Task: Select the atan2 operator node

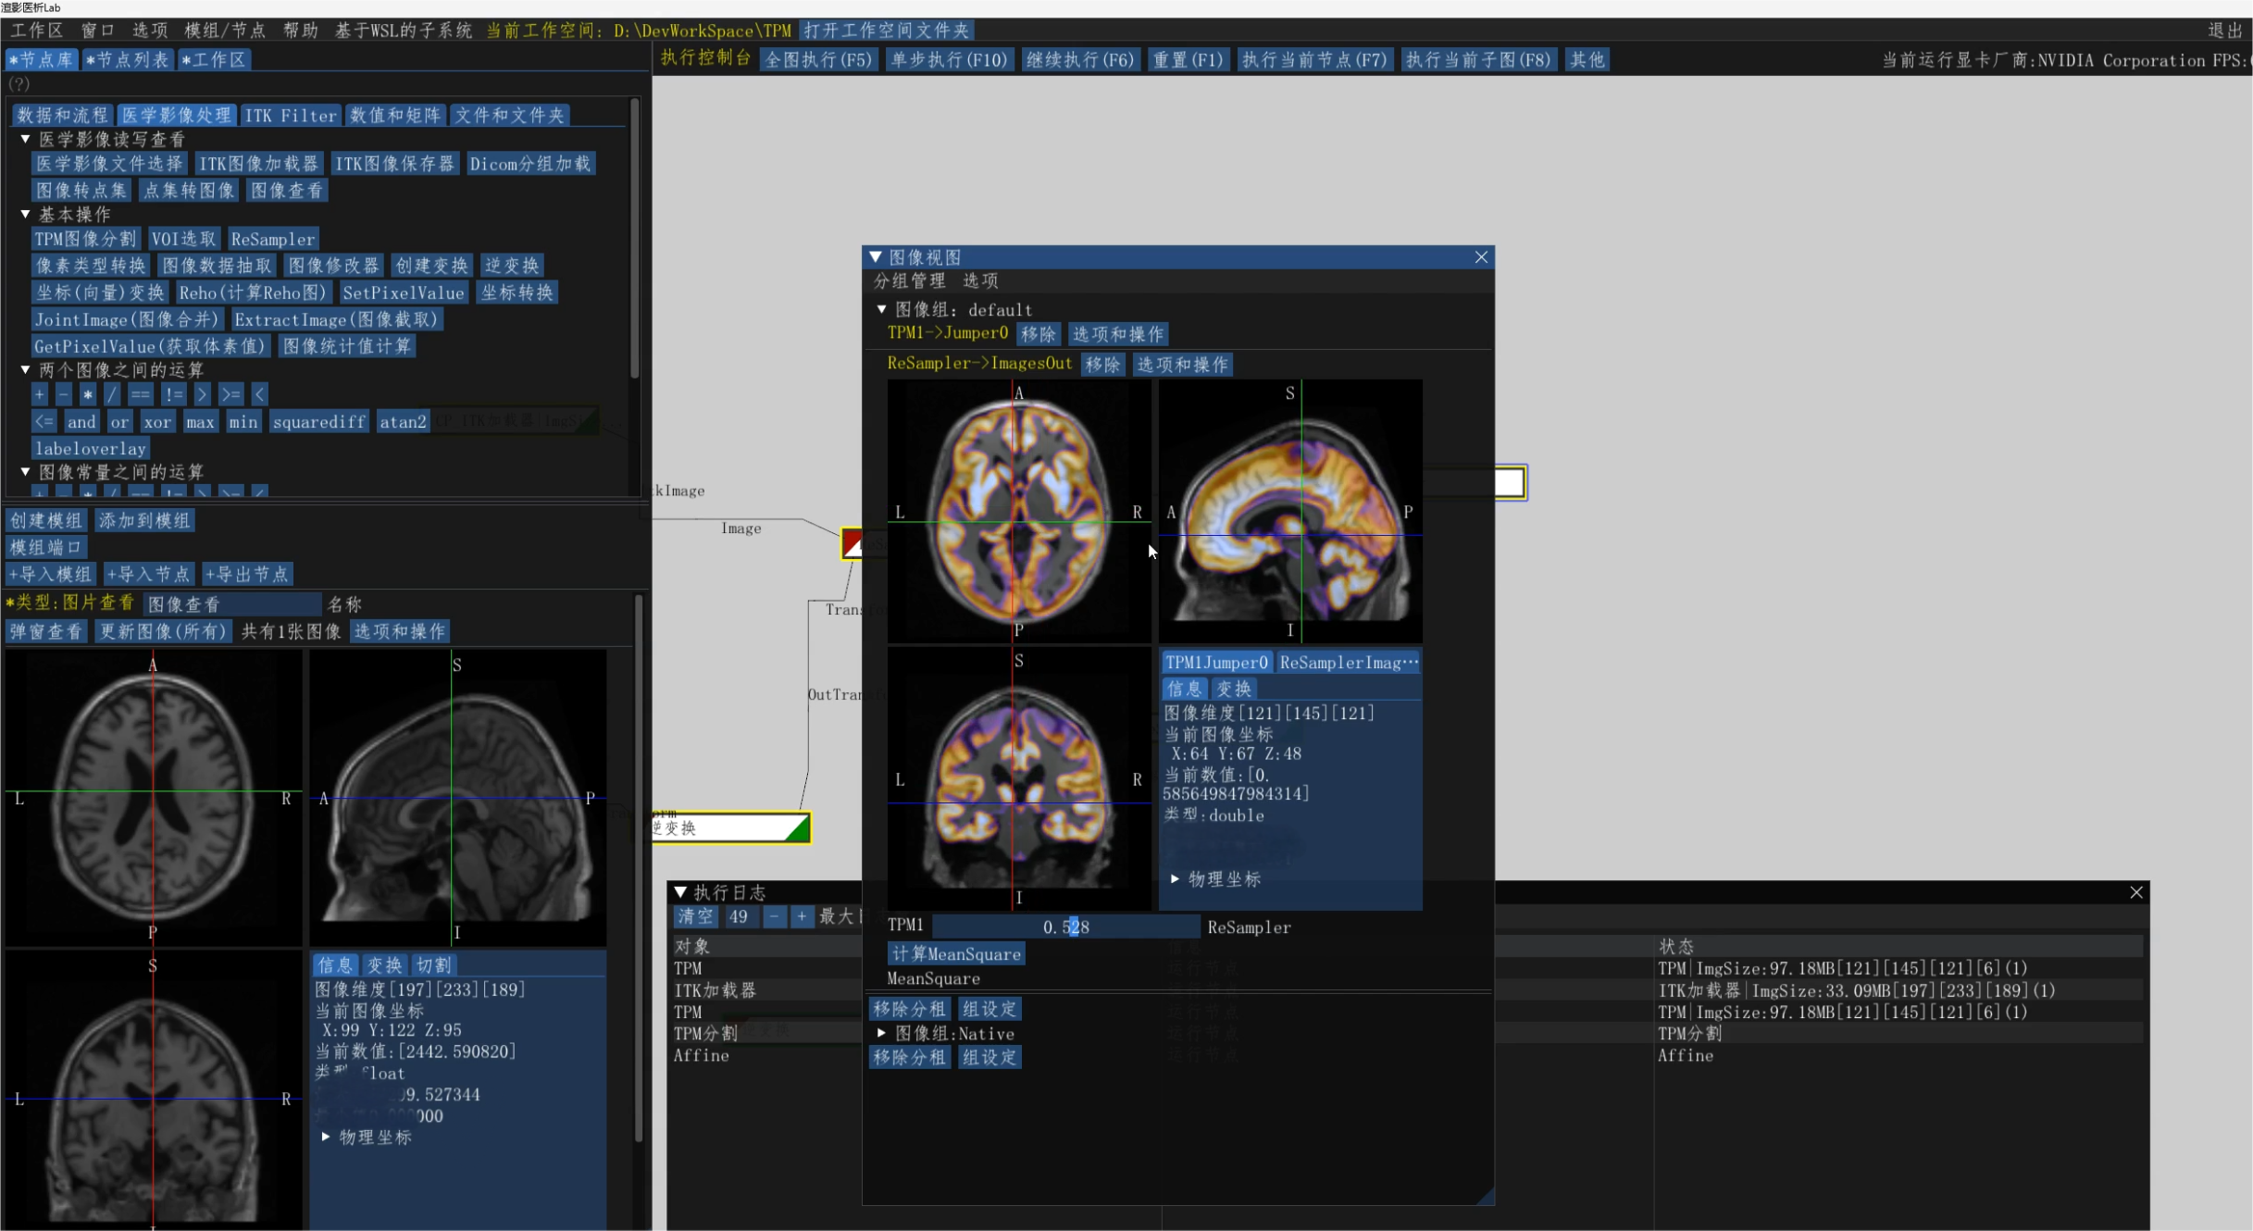Action: click(x=403, y=421)
